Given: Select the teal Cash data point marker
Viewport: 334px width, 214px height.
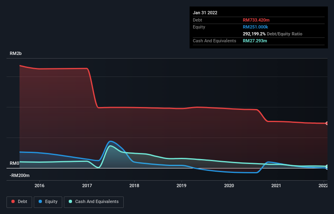Looking at the screenshot, I should [x=327, y=166].
